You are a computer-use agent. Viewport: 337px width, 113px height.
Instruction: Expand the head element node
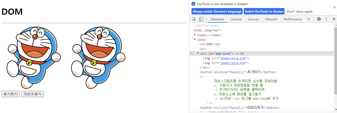coord(195,35)
